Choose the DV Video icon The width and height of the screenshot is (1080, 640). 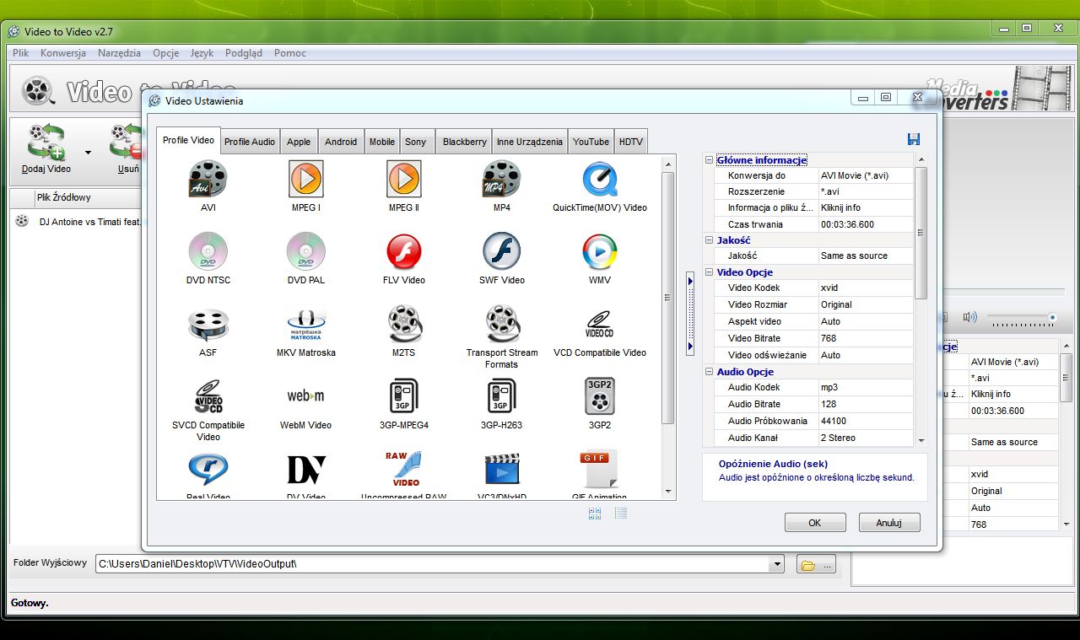[x=306, y=469]
